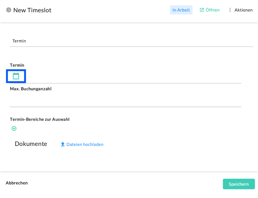
Task: Open the calendar date picker icon
Action: (x=16, y=76)
